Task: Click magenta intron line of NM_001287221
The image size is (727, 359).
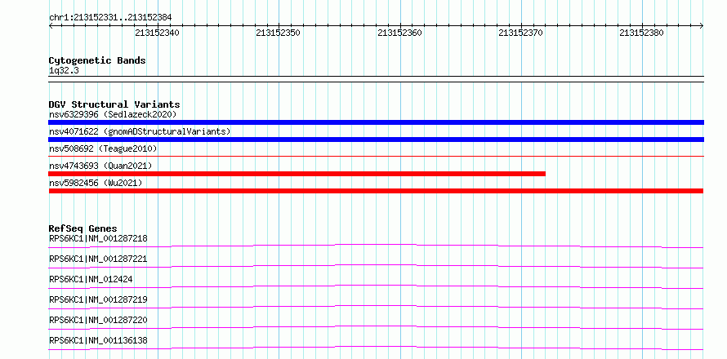Action: (x=376, y=264)
